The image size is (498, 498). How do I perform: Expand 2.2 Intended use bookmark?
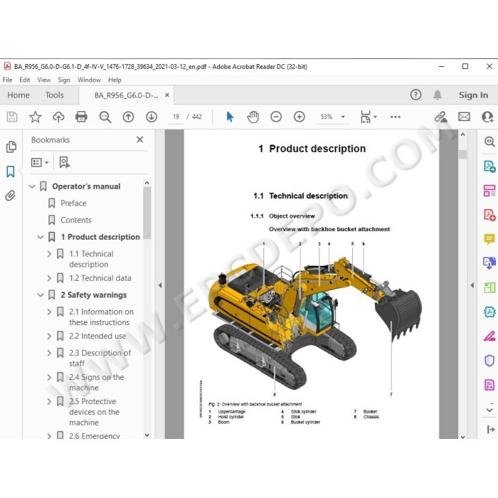point(49,336)
